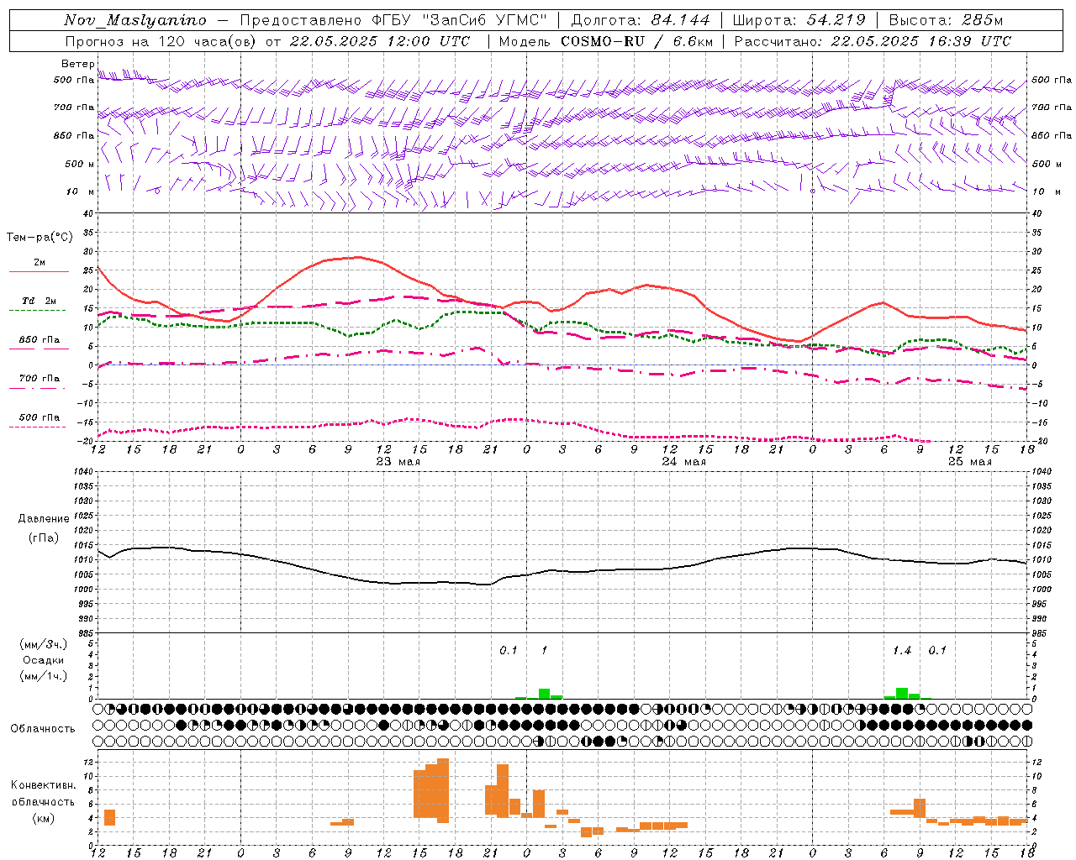Click the 'Рассчитано: 22.05.2025 16:39 UTC' timestamp

coord(873,41)
